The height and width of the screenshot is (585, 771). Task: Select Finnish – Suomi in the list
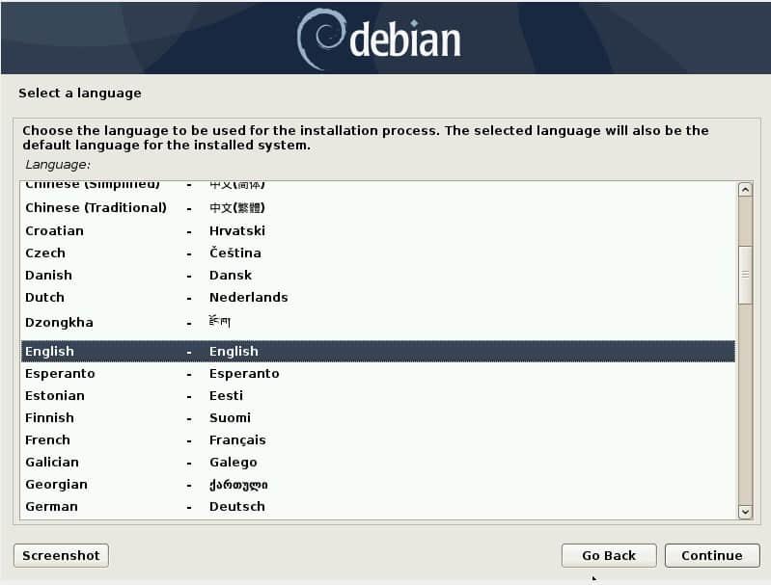376,418
